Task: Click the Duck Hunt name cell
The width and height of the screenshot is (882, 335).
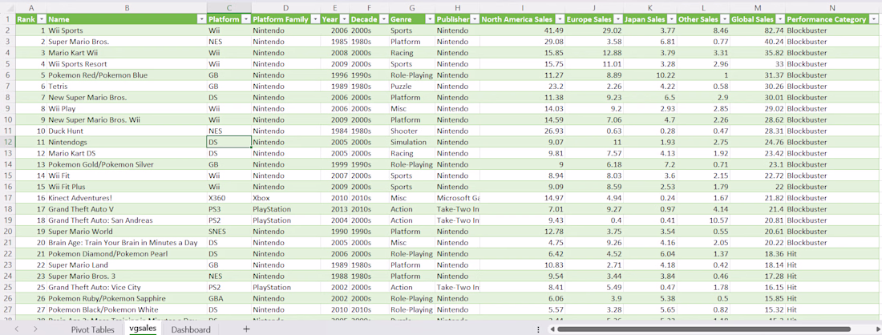Action: [x=127, y=131]
